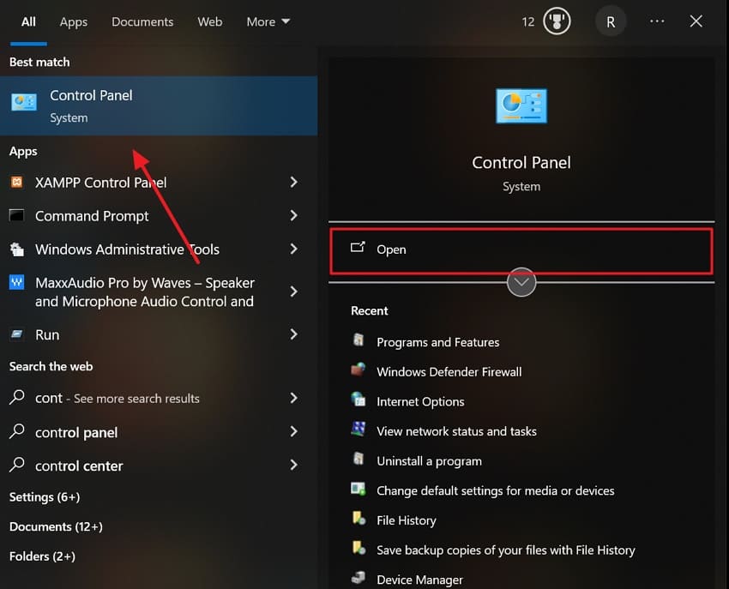
Task: Expand the Run result chevron
Action: coord(293,334)
